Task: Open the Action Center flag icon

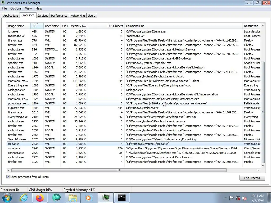Action: coord(231,198)
